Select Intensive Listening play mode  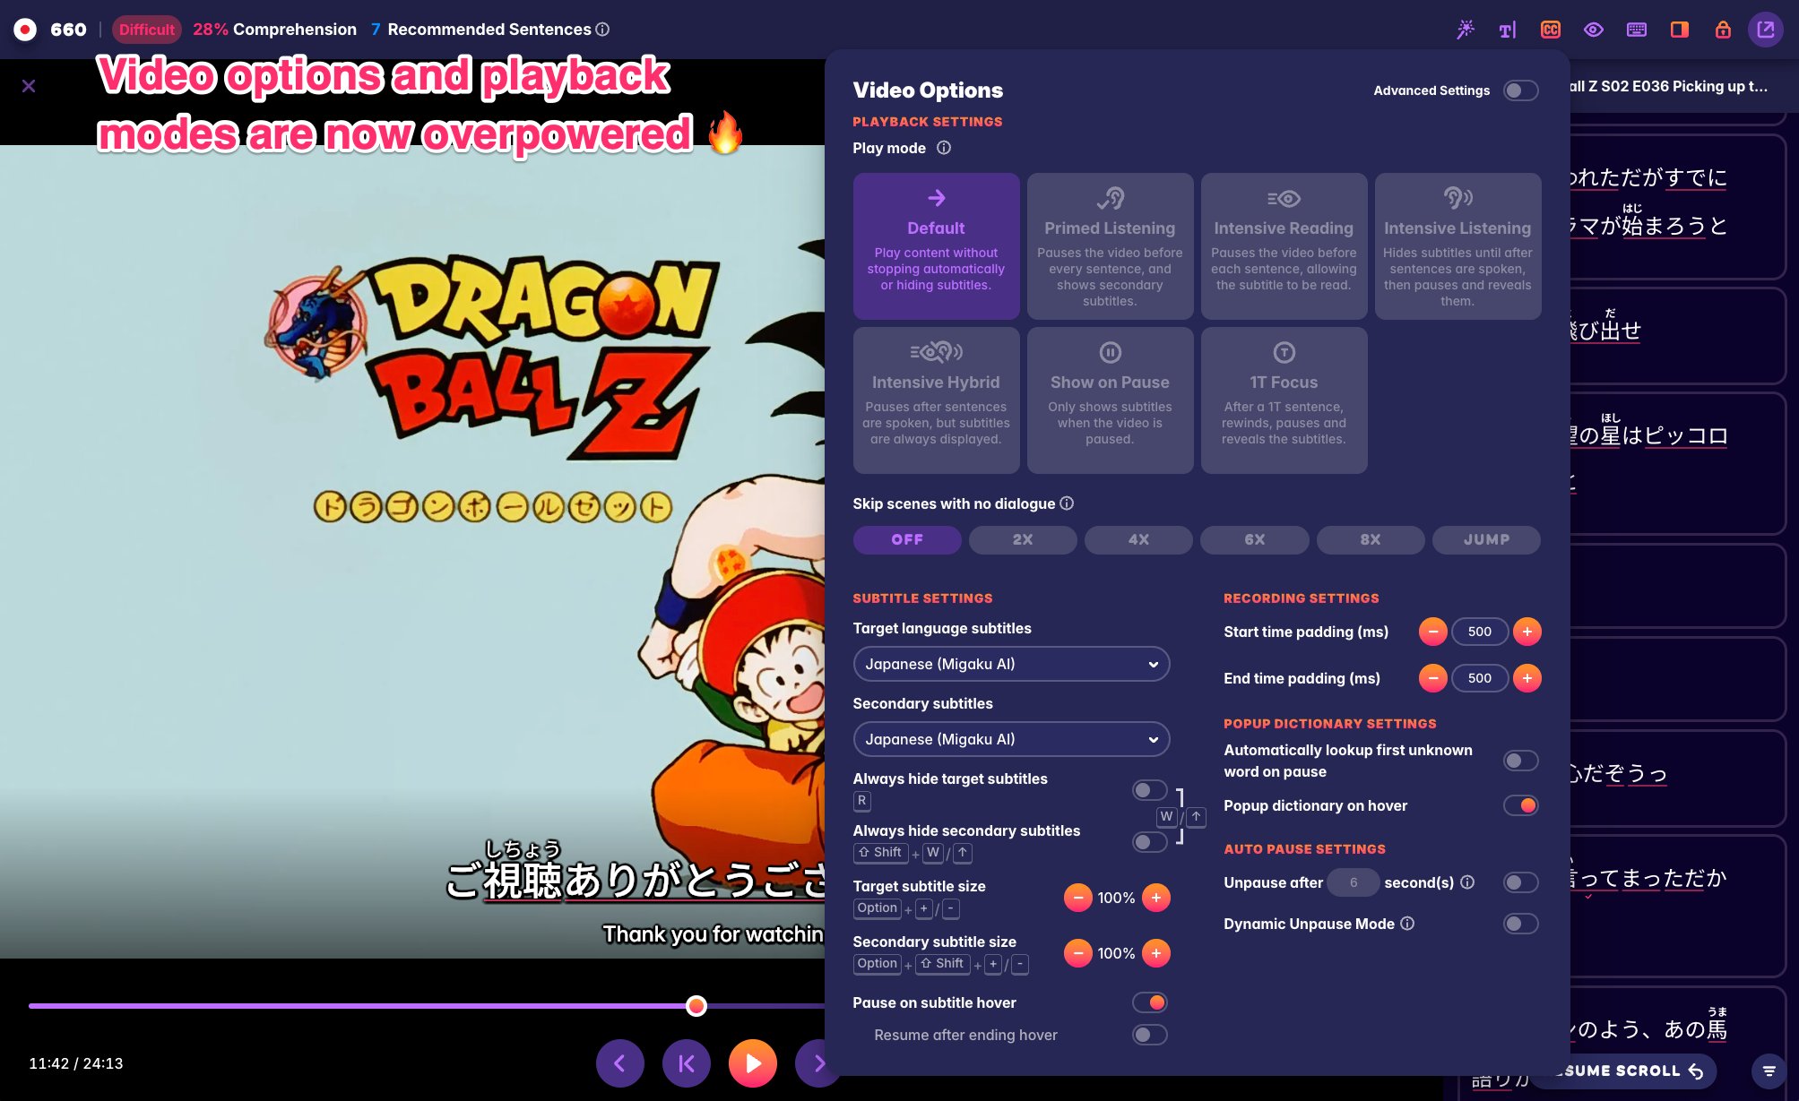[x=1457, y=246]
